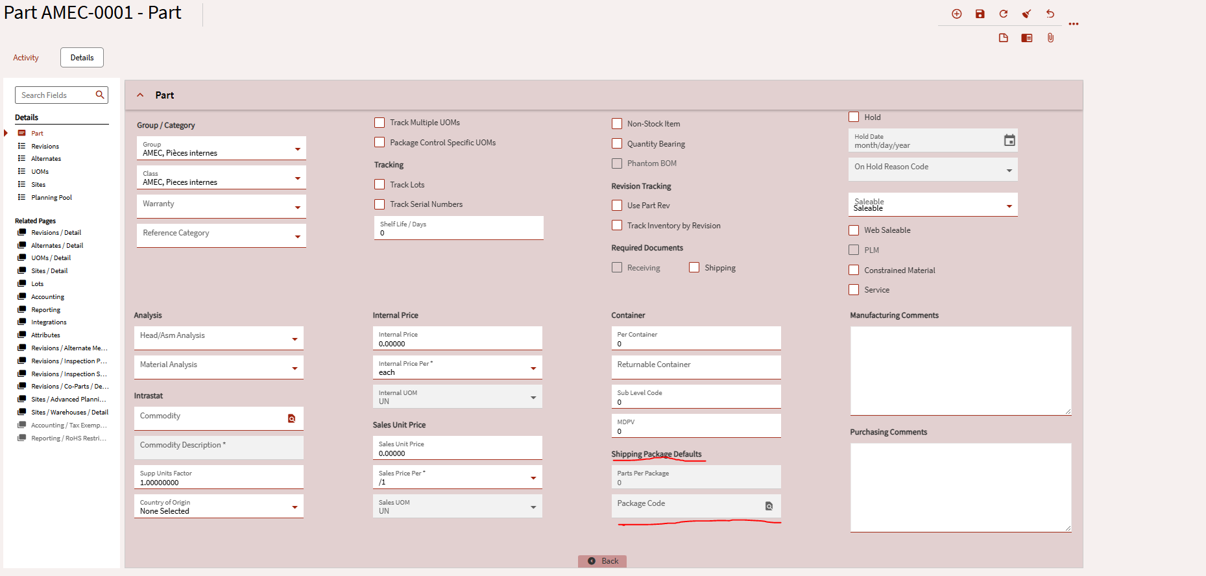Viewport: 1206px width, 576px height.
Task: Click the blank document icon
Action: click(x=1003, y=38)
